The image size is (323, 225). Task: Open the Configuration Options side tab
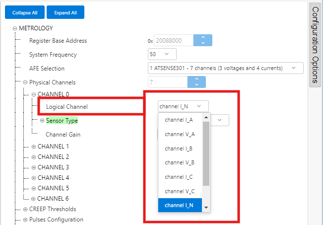click(315, 45)
